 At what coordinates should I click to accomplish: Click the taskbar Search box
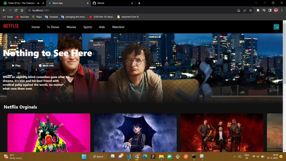point(98,157)
